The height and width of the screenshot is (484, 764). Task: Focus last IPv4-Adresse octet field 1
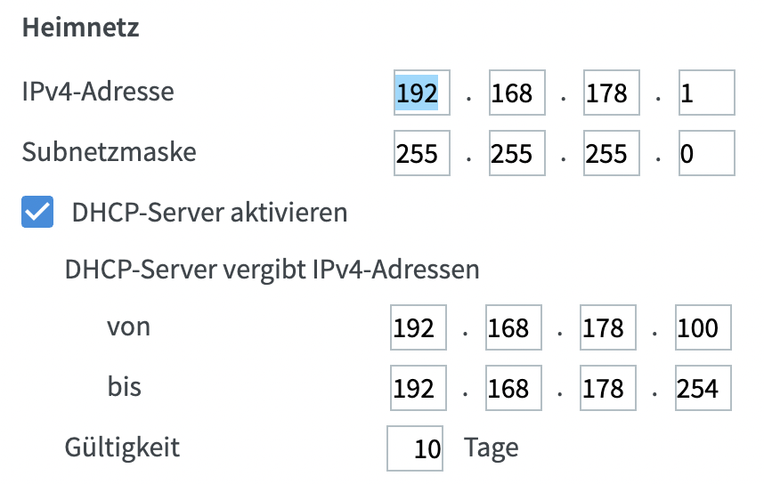coord(706,93)
